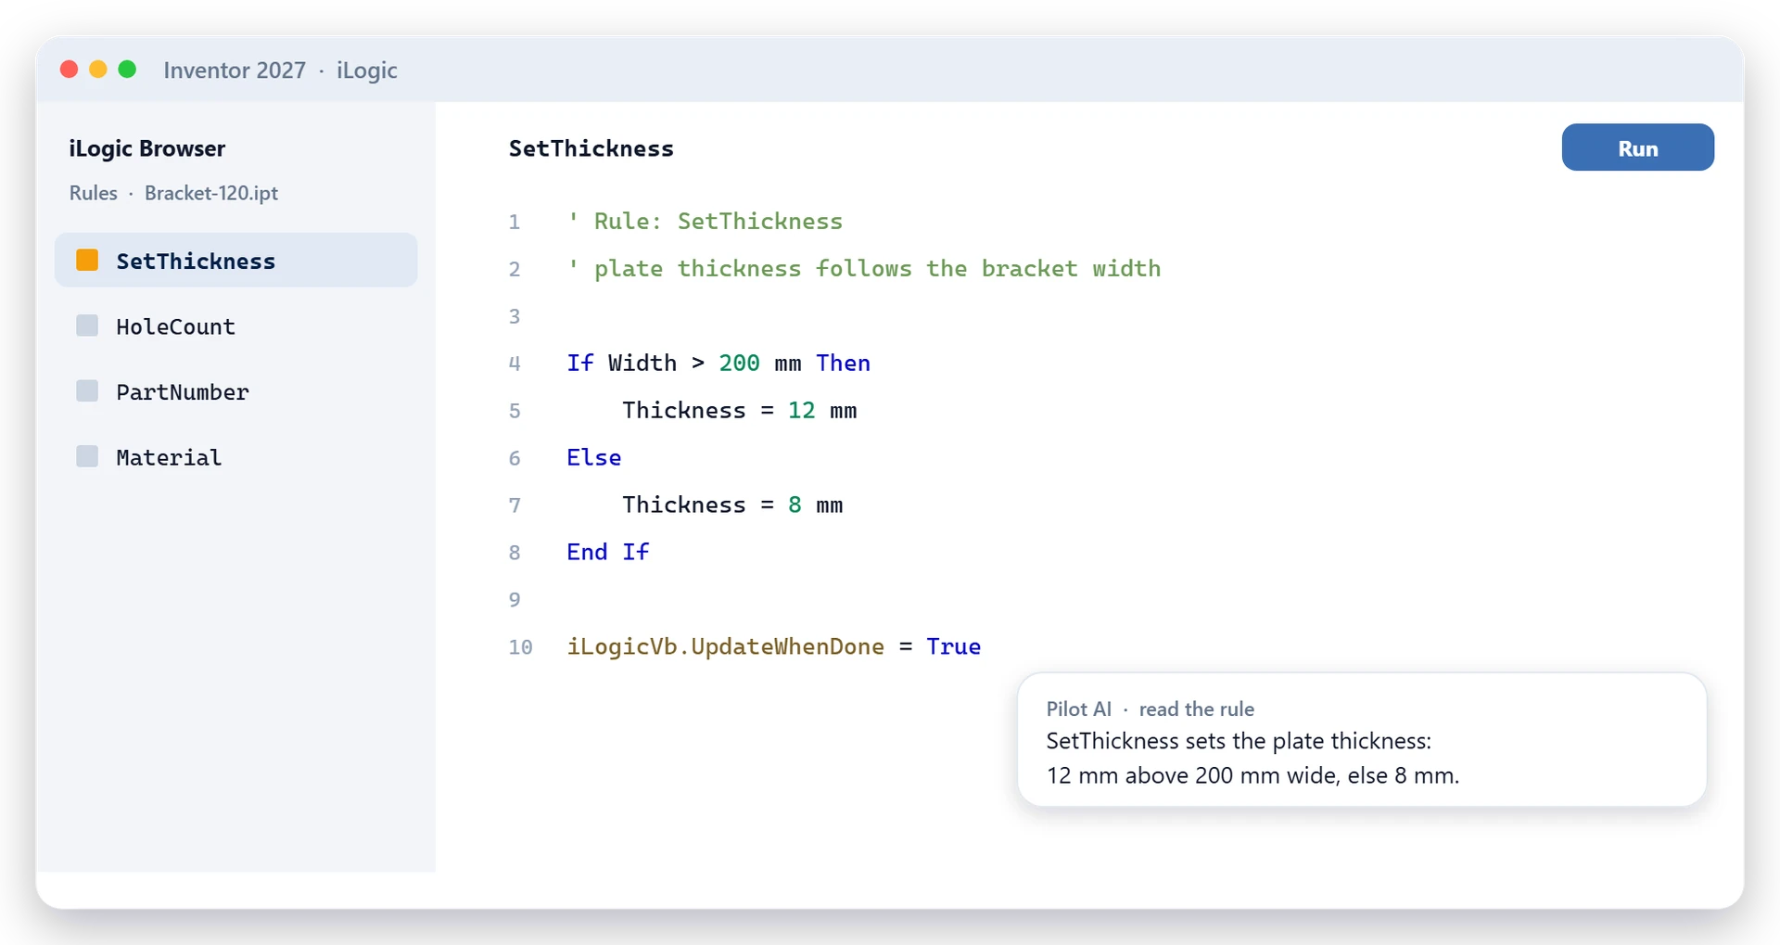The width and height of the screenshot is (1780, 945).
Task: Maximize the window with green button
Action: coord(128,70)
